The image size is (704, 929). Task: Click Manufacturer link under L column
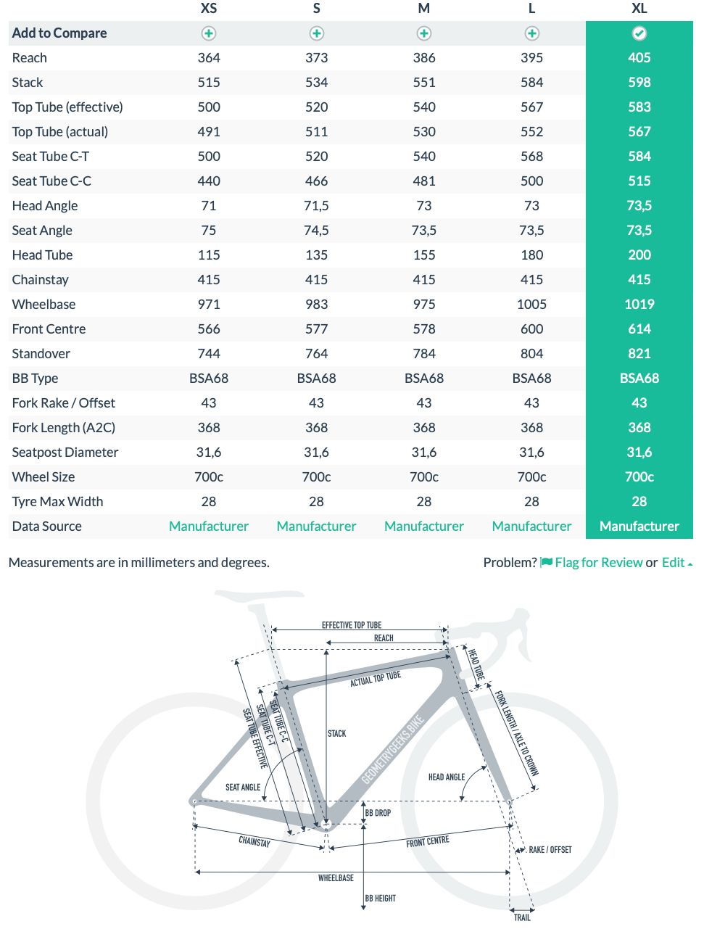coord(532,526)
